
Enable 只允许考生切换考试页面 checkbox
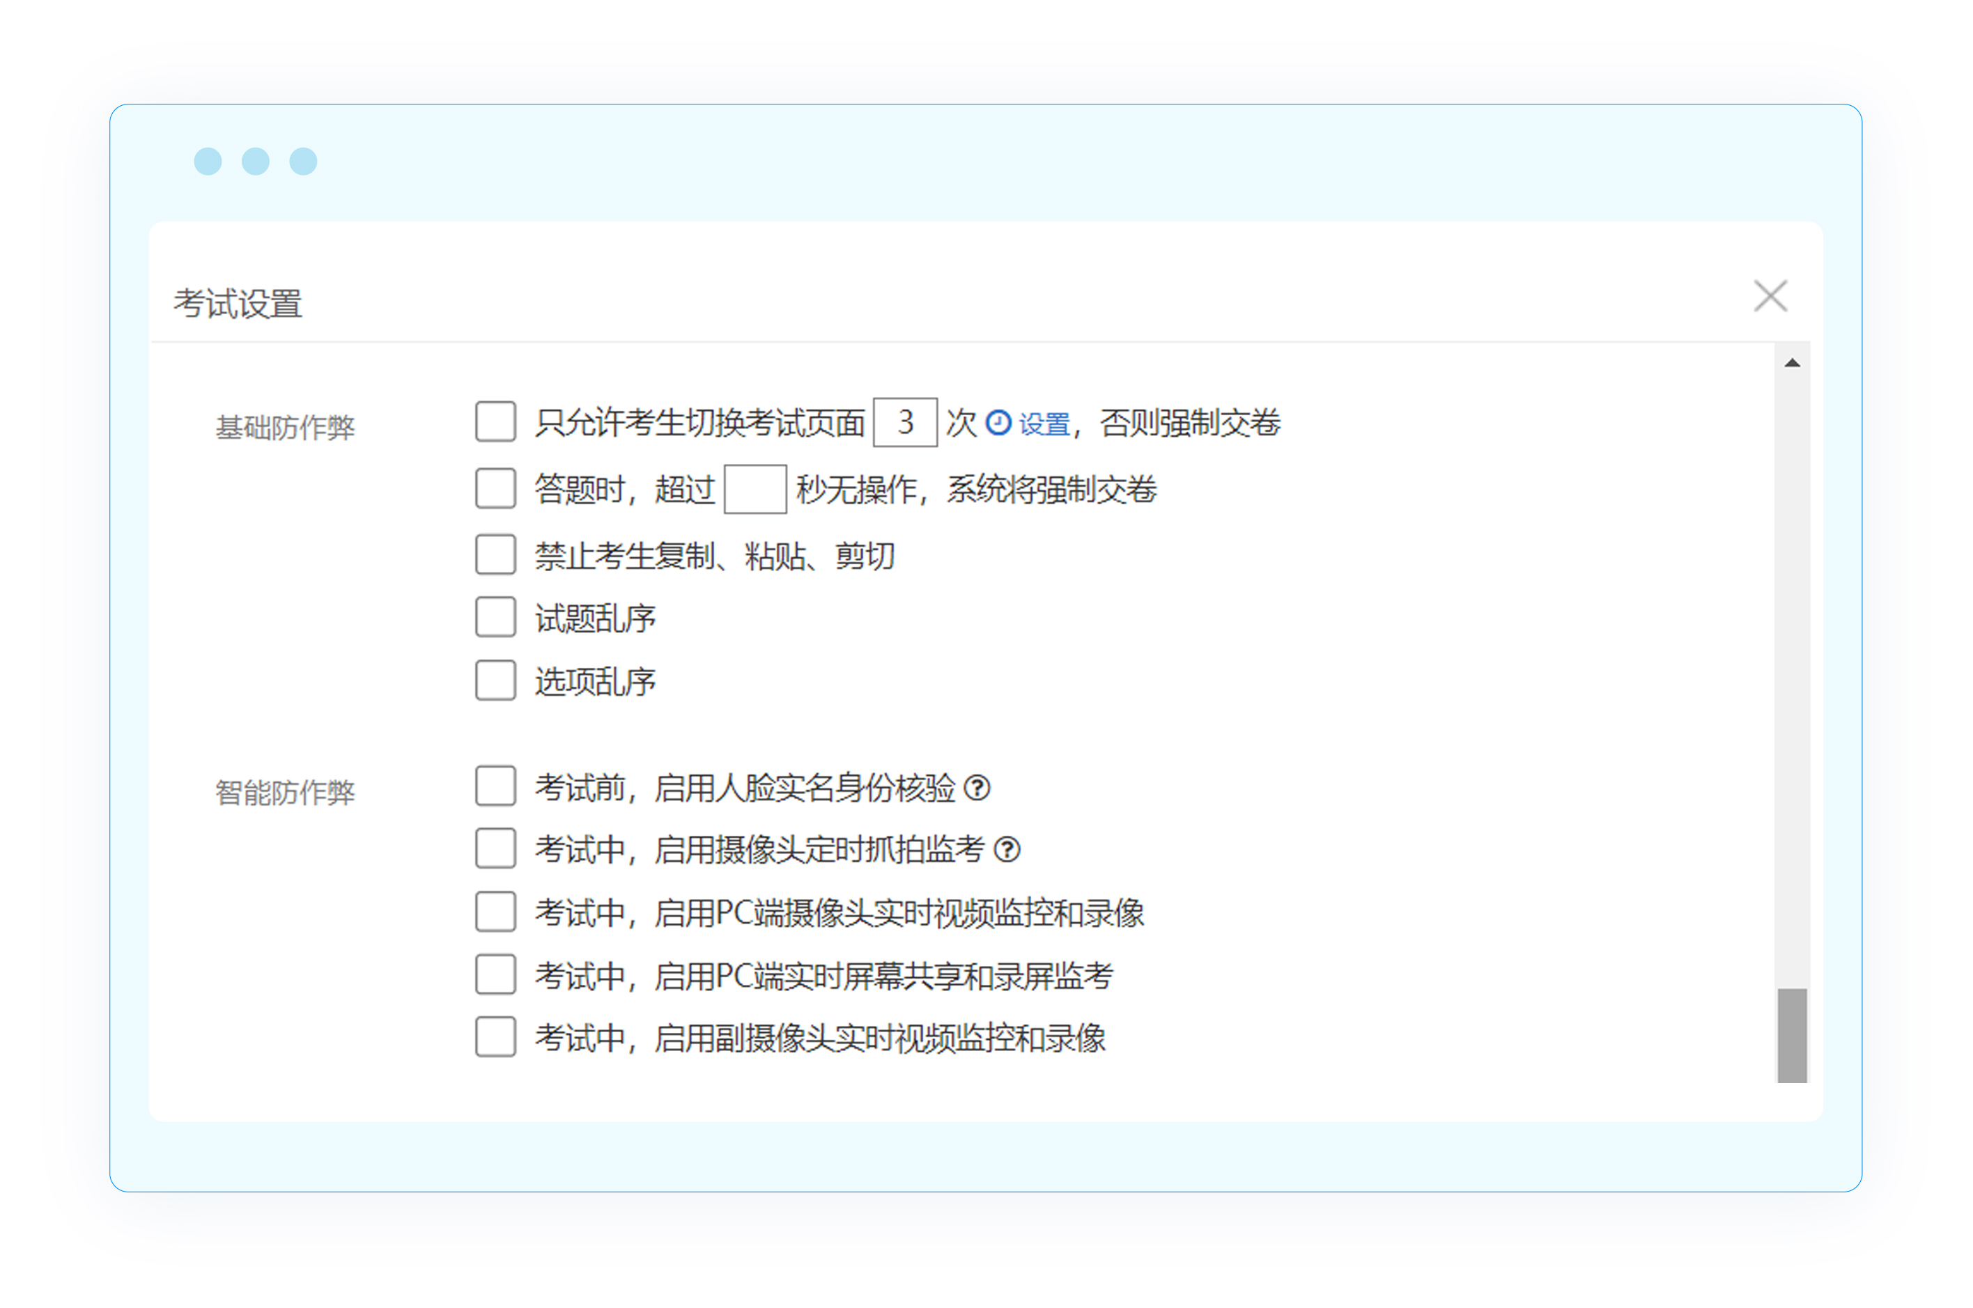click(x=495, y=421)
